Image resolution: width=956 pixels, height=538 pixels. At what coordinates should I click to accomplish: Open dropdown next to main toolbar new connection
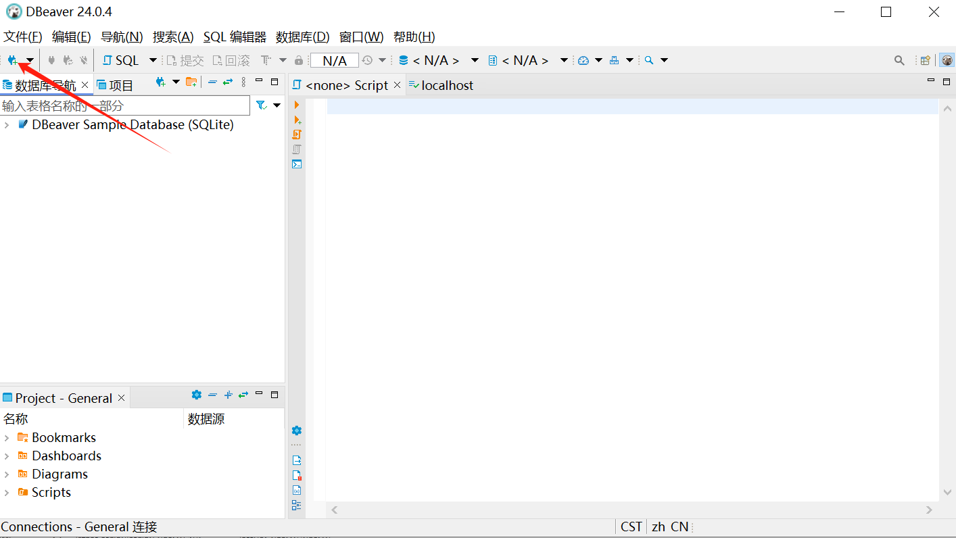[x=30, y=60]
